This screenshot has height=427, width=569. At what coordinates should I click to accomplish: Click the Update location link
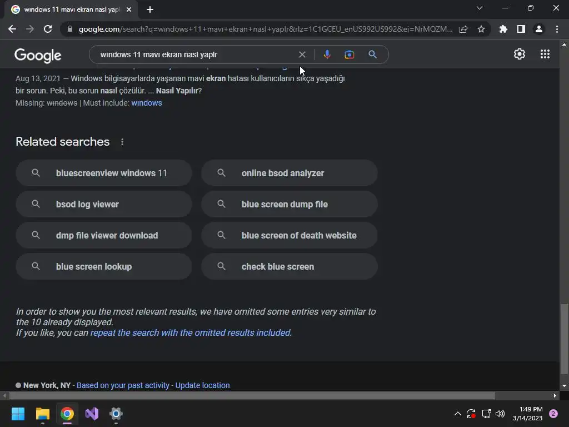202,385
